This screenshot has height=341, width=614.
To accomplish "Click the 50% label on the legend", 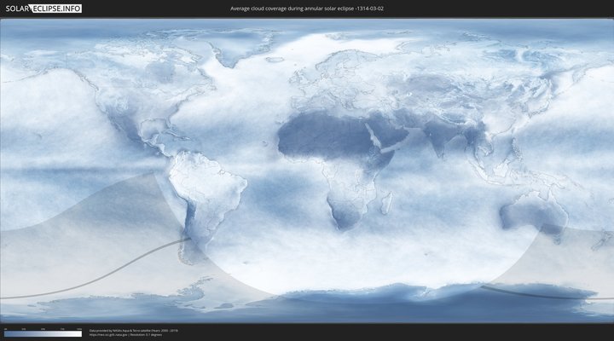I will coord(43,328).
